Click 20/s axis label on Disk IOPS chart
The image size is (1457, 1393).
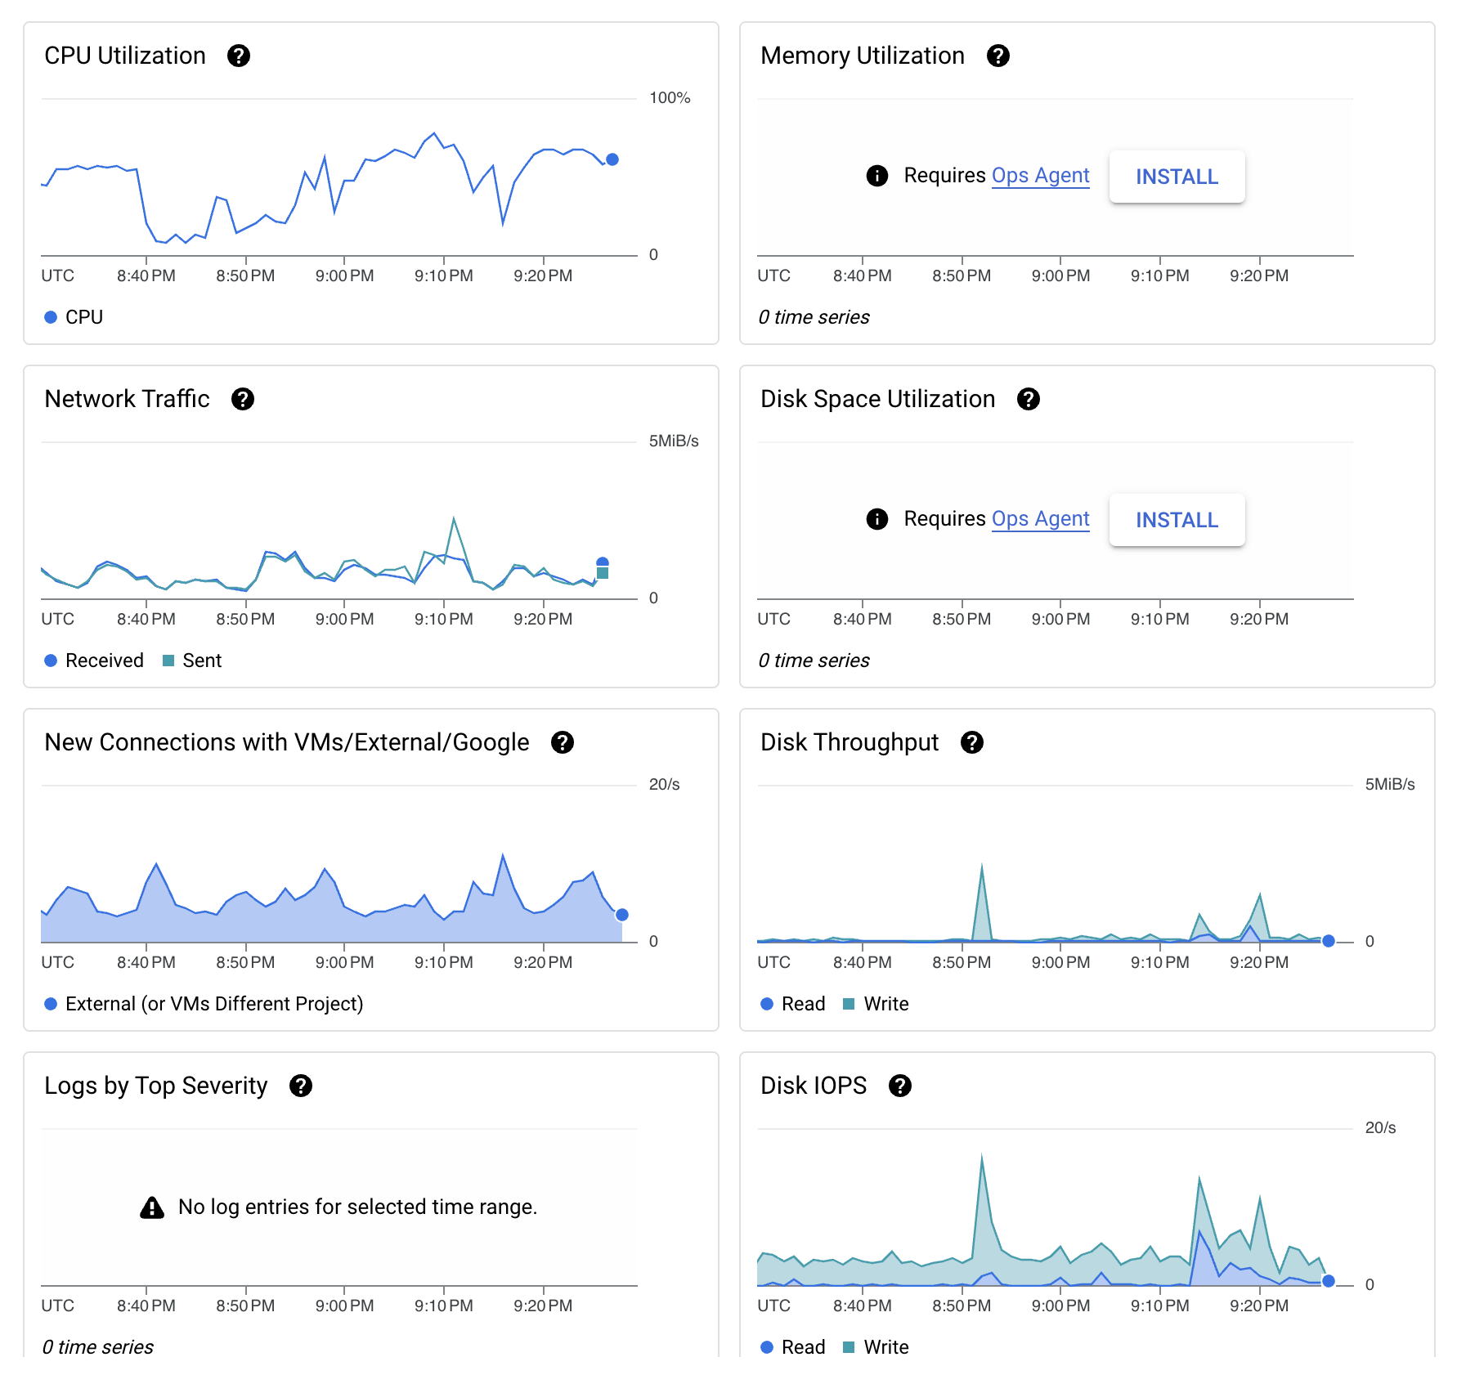pyautogui.click(x=1380, y=1128)
